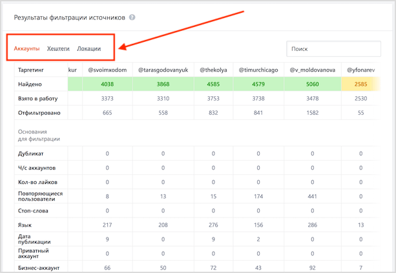Open the Хештеги tab

pos(58,48)
